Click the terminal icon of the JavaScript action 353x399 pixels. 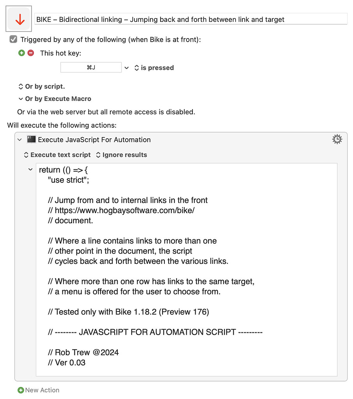pos(32,139)
